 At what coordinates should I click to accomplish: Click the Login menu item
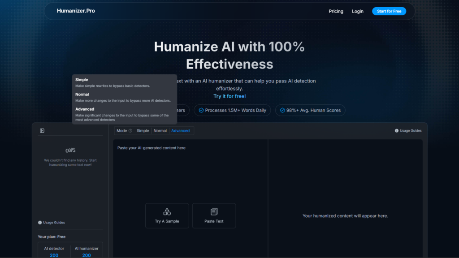pyautogui.click(x=357, y=11)
